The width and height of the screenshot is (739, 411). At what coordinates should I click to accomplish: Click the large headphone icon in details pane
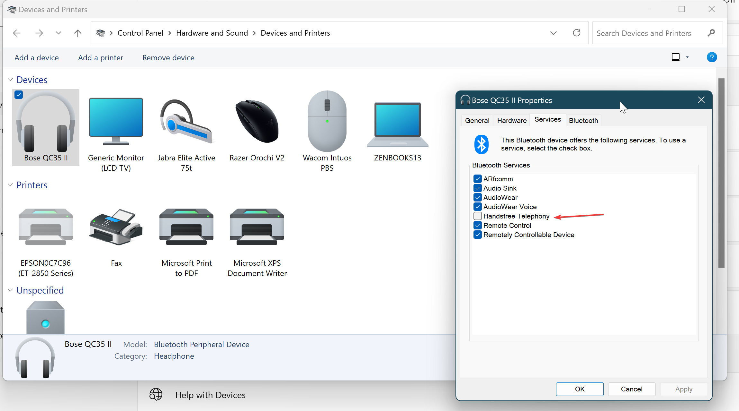click(35, 357)
